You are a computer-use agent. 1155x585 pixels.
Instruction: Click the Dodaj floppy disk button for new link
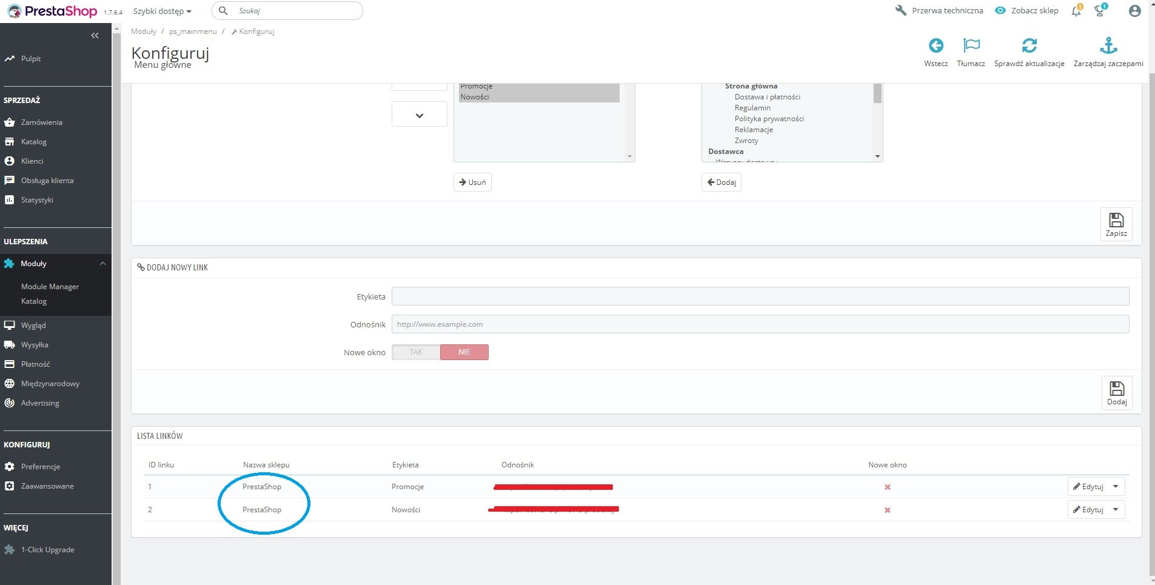tap(1117, 393)
